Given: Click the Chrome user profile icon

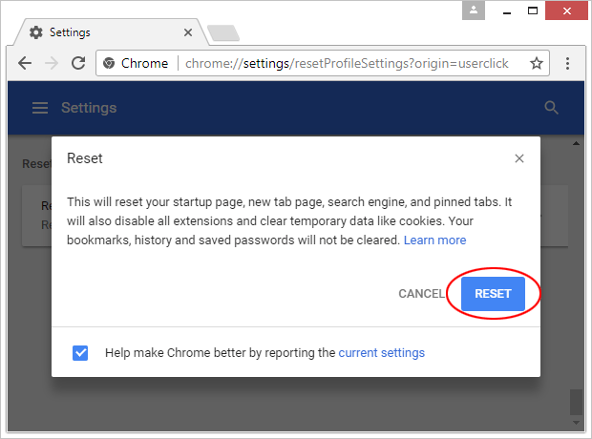Looking at the screenshot, I should point(474,10).
